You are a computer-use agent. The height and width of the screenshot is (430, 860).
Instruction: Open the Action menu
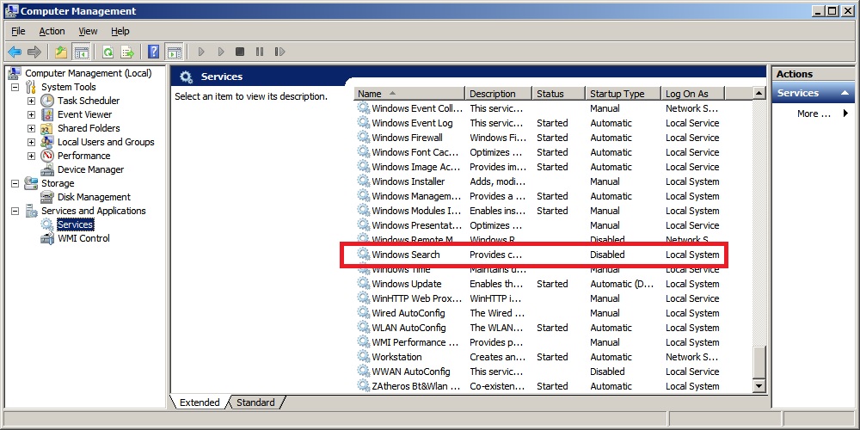tap(52, 31)
